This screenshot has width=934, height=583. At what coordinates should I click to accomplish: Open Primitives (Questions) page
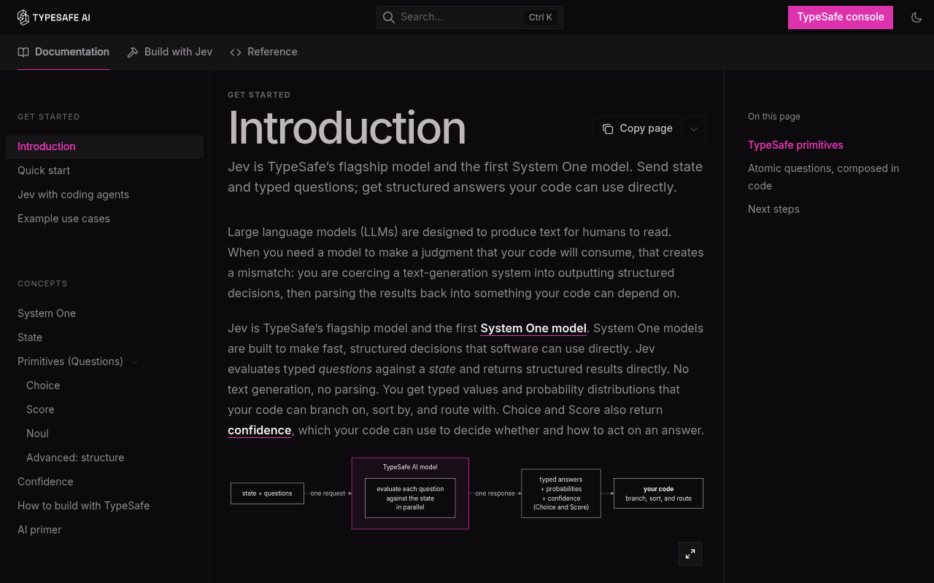pyautogui.click(x=70, y=361)
